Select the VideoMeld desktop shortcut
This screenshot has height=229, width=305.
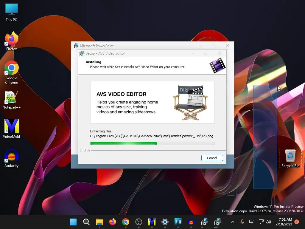pyautogui.click(x=12, y=129)
